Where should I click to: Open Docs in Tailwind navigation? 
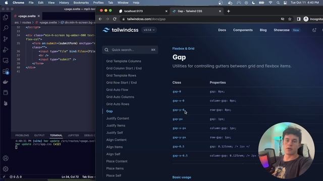coord(222,30)
